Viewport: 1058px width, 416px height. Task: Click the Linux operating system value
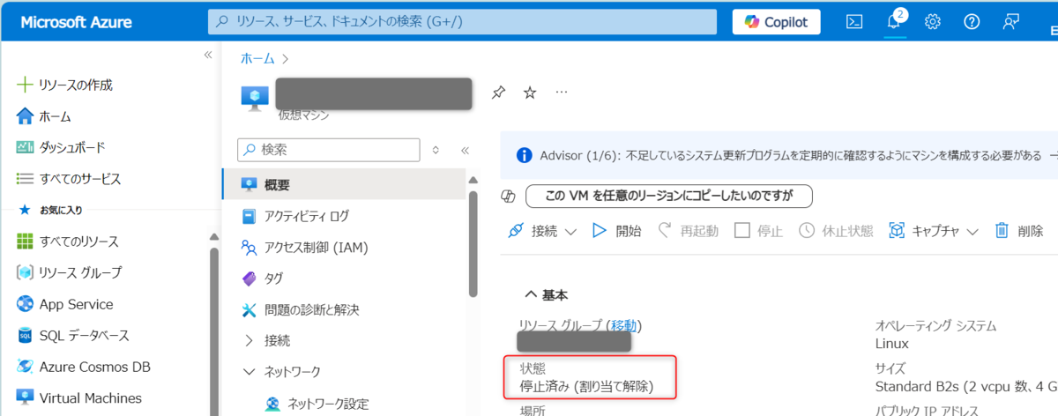pyautogui.click(x=891, y=343)
